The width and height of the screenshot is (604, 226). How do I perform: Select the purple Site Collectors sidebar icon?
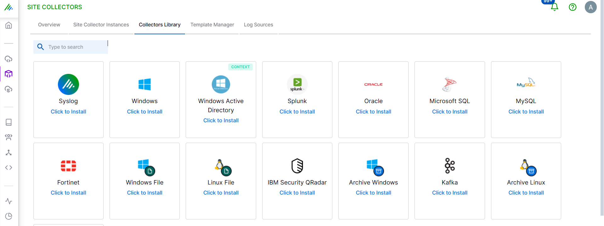pos(8,74)
